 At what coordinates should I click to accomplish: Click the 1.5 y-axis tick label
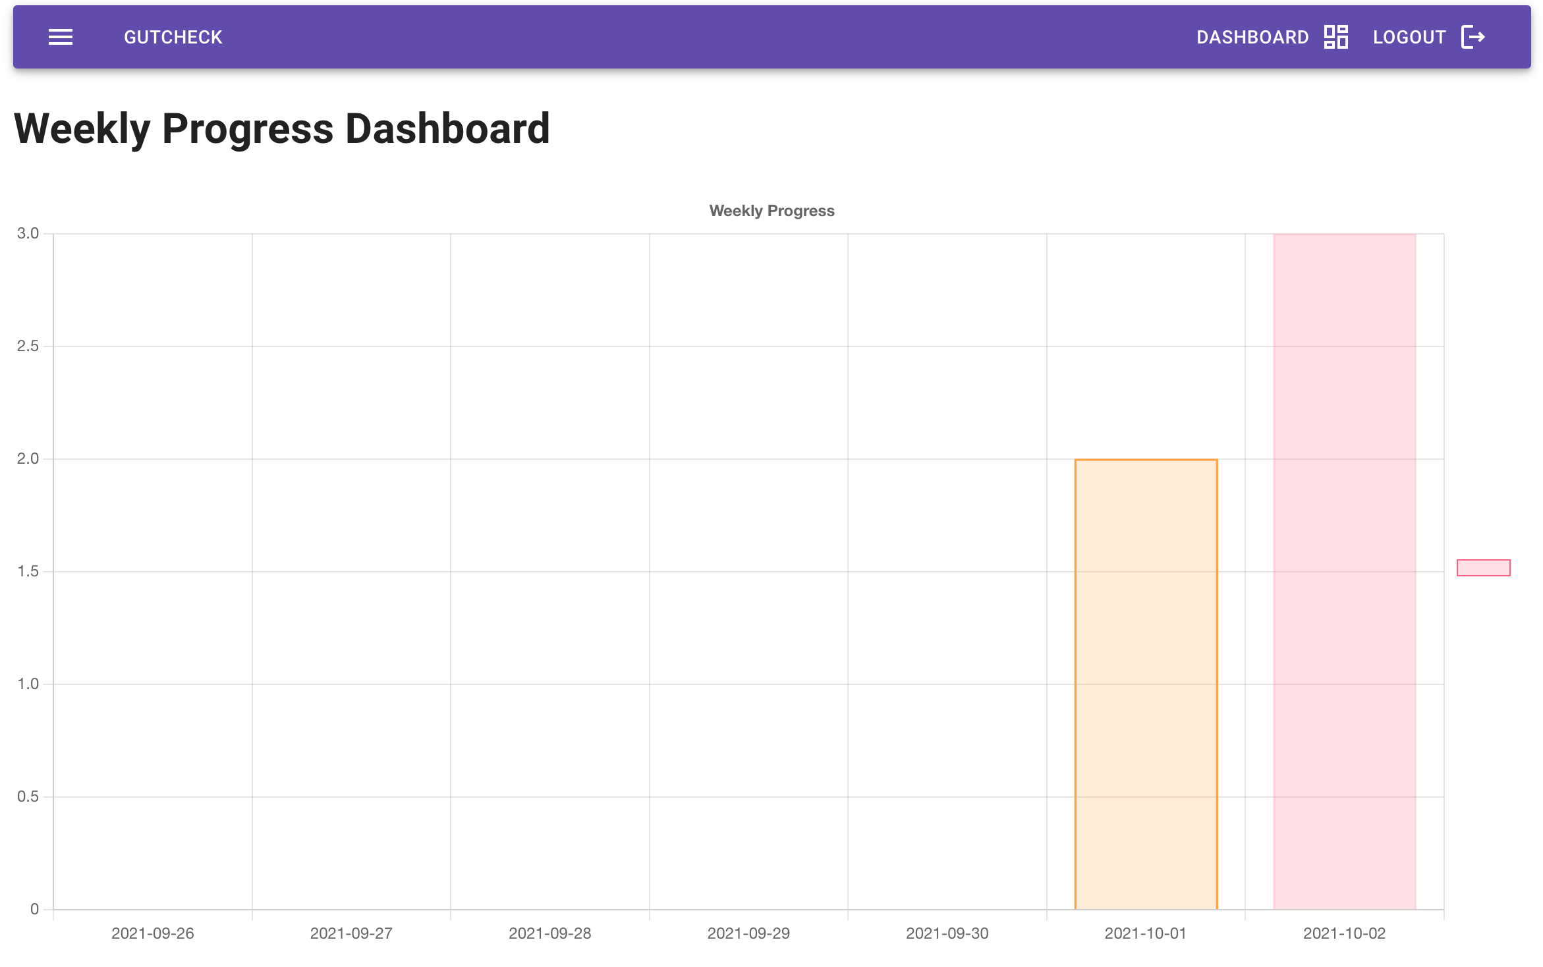28,571
